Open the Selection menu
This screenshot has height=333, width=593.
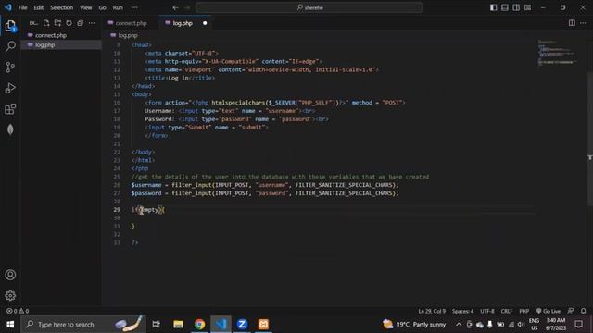coord(61,7)
